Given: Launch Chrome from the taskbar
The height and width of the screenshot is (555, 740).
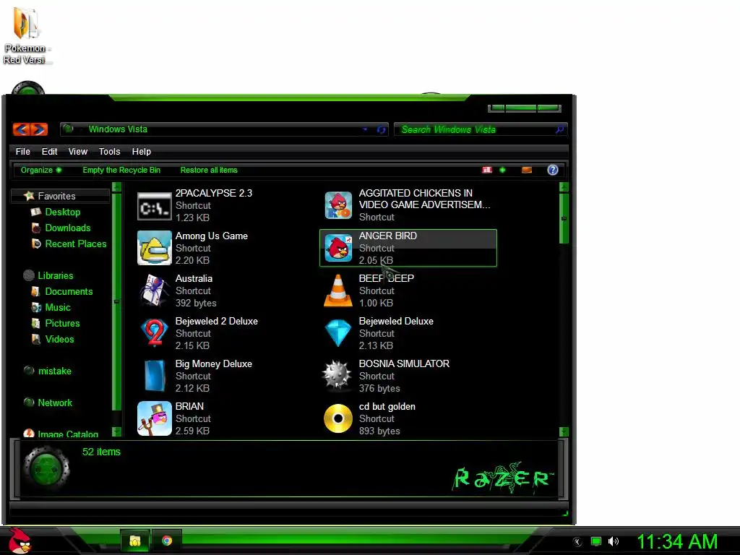Looking at the screenshot, I should pyautogui.click(x=167, y=541).
